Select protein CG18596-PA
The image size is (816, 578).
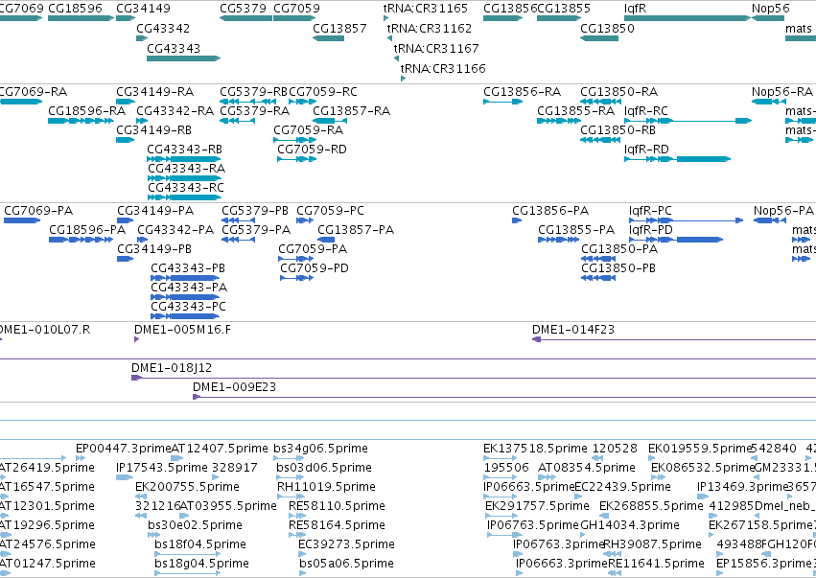point(87,230)
